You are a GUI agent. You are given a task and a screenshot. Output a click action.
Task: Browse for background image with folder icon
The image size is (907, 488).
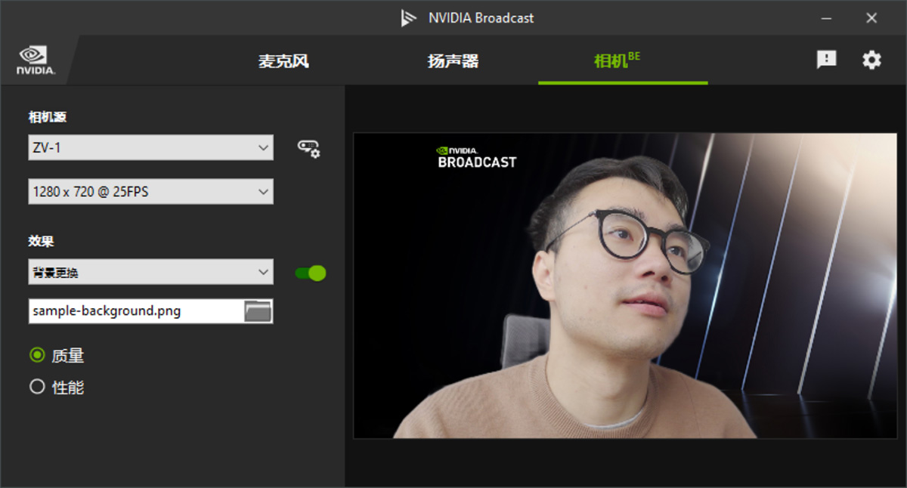point(258,310)
